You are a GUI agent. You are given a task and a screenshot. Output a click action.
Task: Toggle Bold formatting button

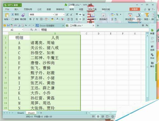31,19
